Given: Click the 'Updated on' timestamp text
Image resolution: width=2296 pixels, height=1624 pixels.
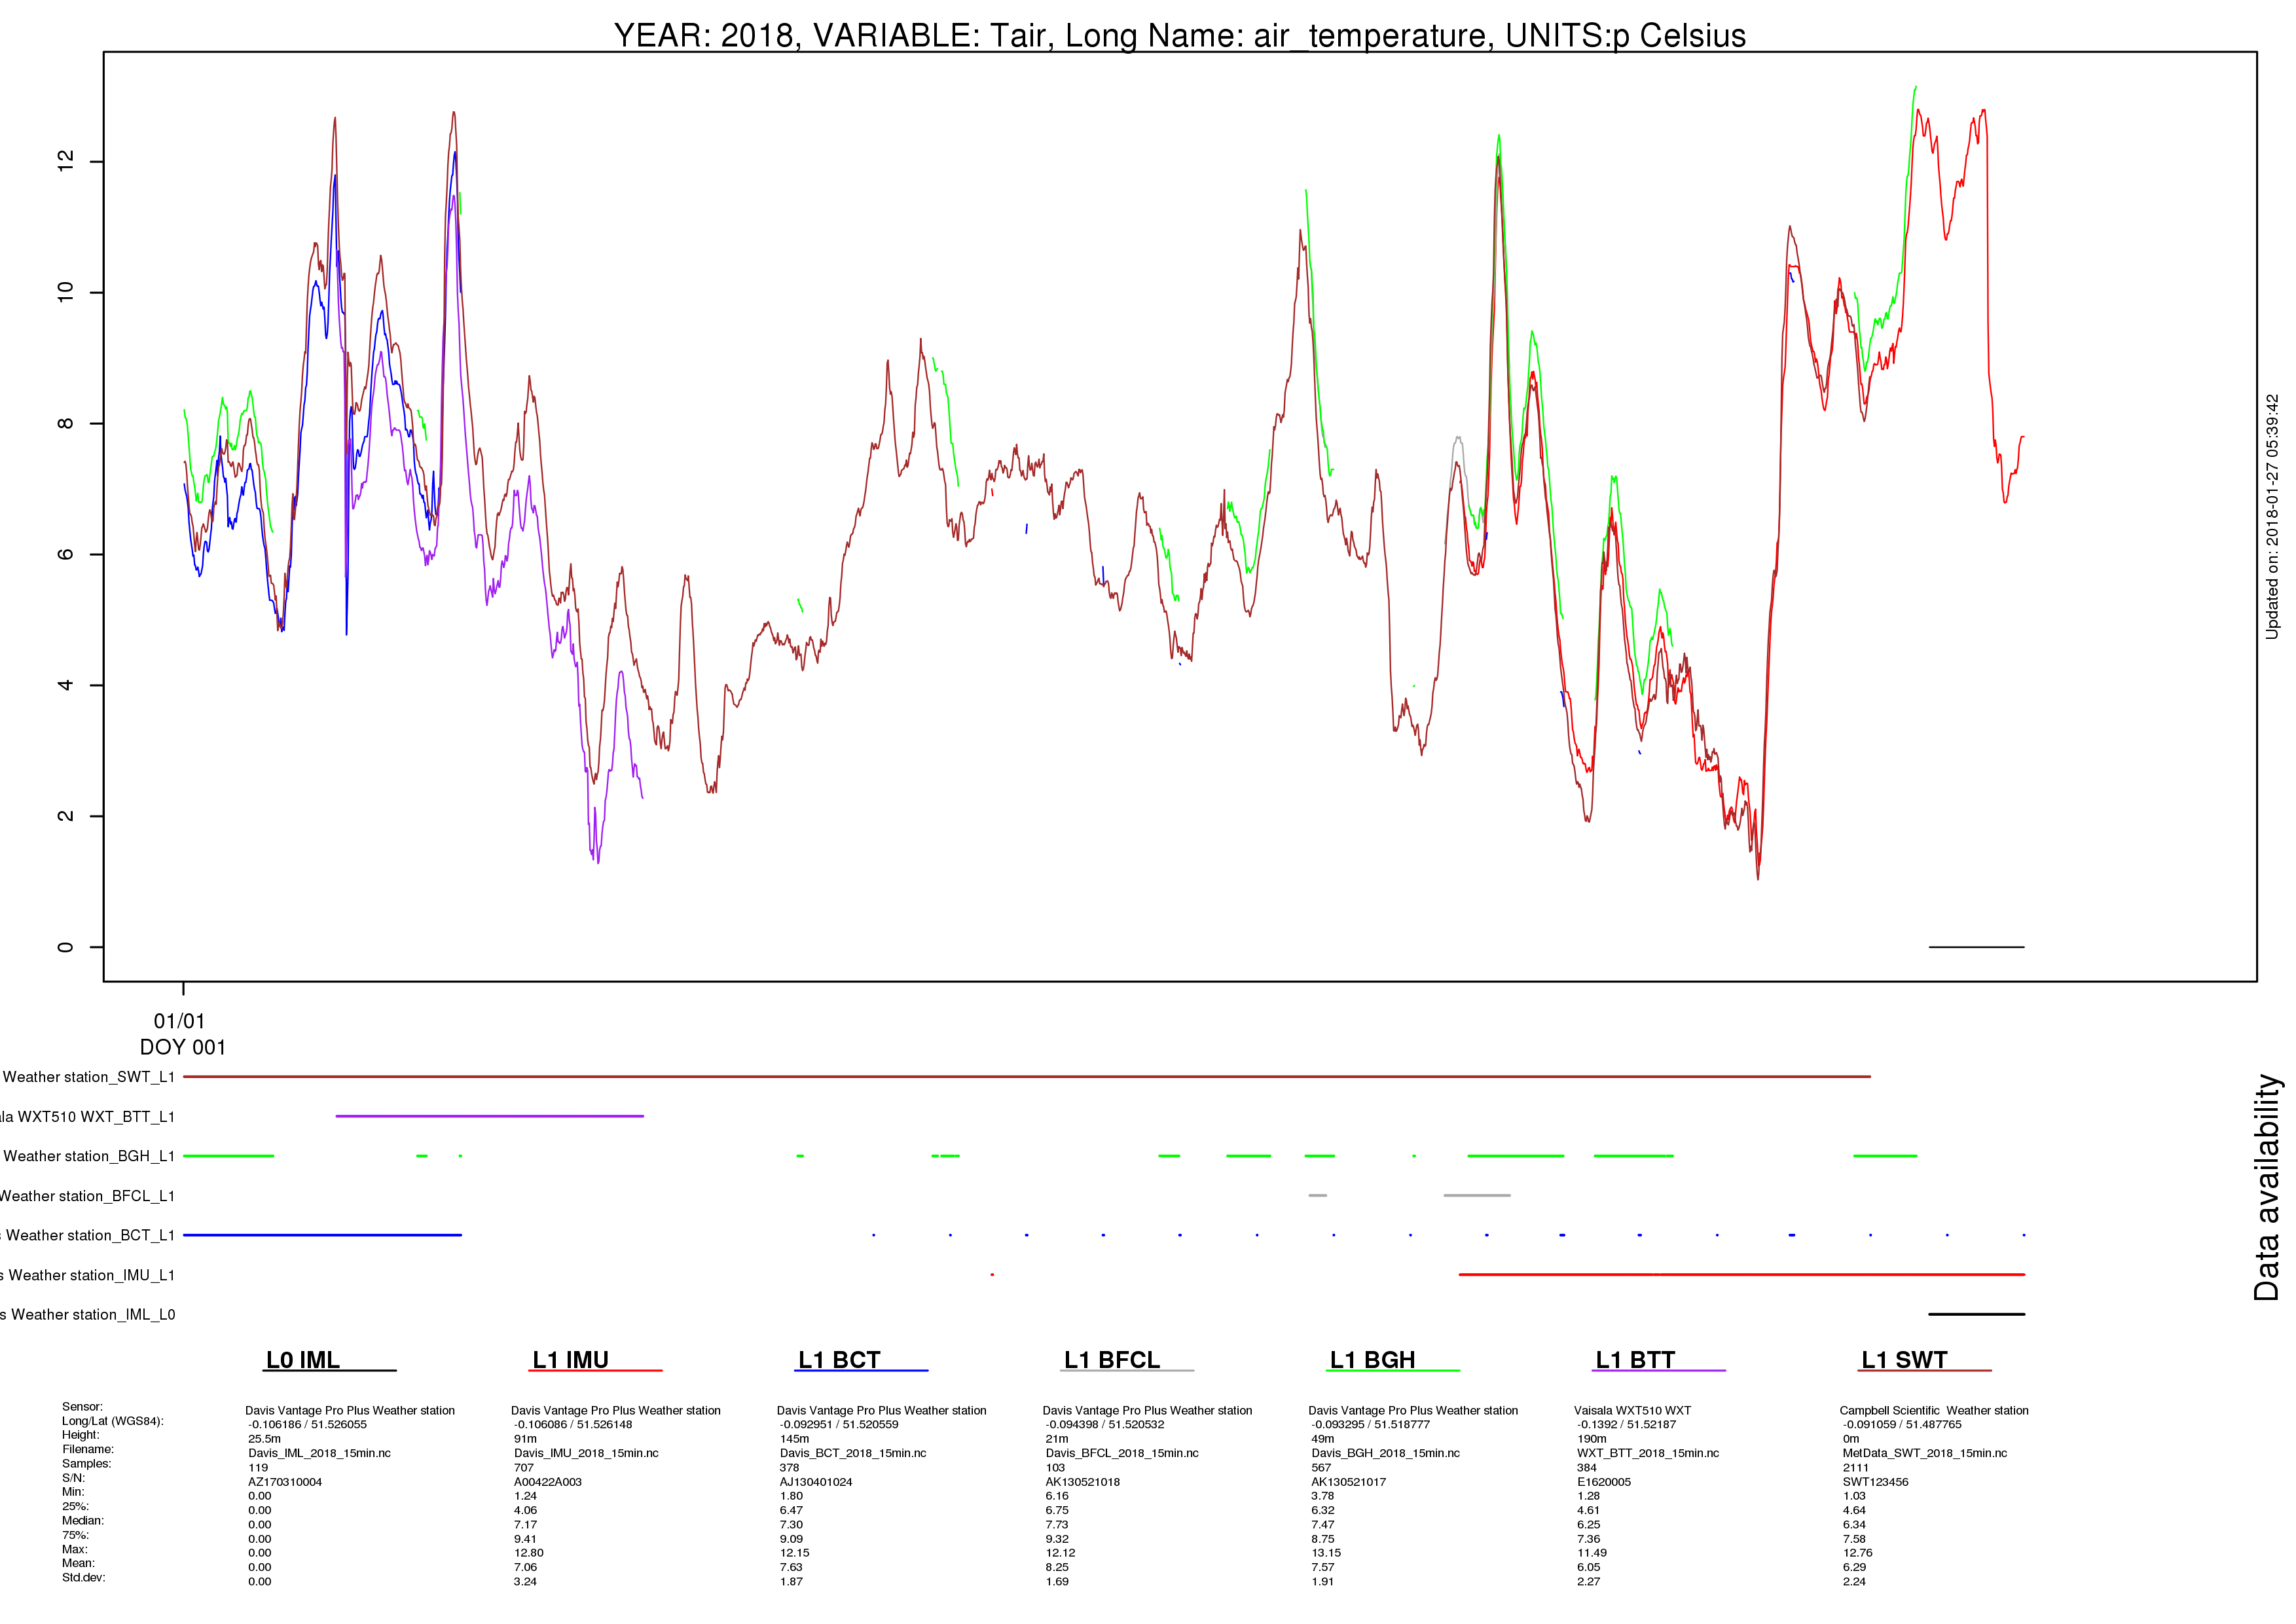Looking at the screenshot, I should 2272,516.
